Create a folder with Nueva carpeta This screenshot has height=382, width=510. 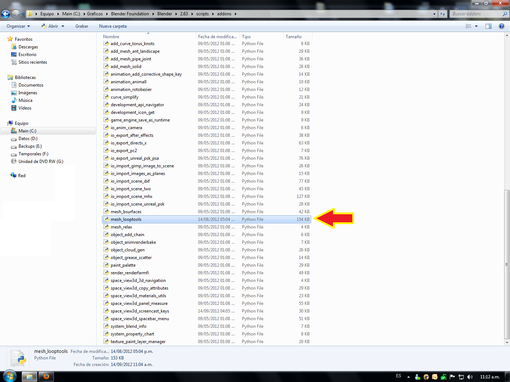point(113,26)
